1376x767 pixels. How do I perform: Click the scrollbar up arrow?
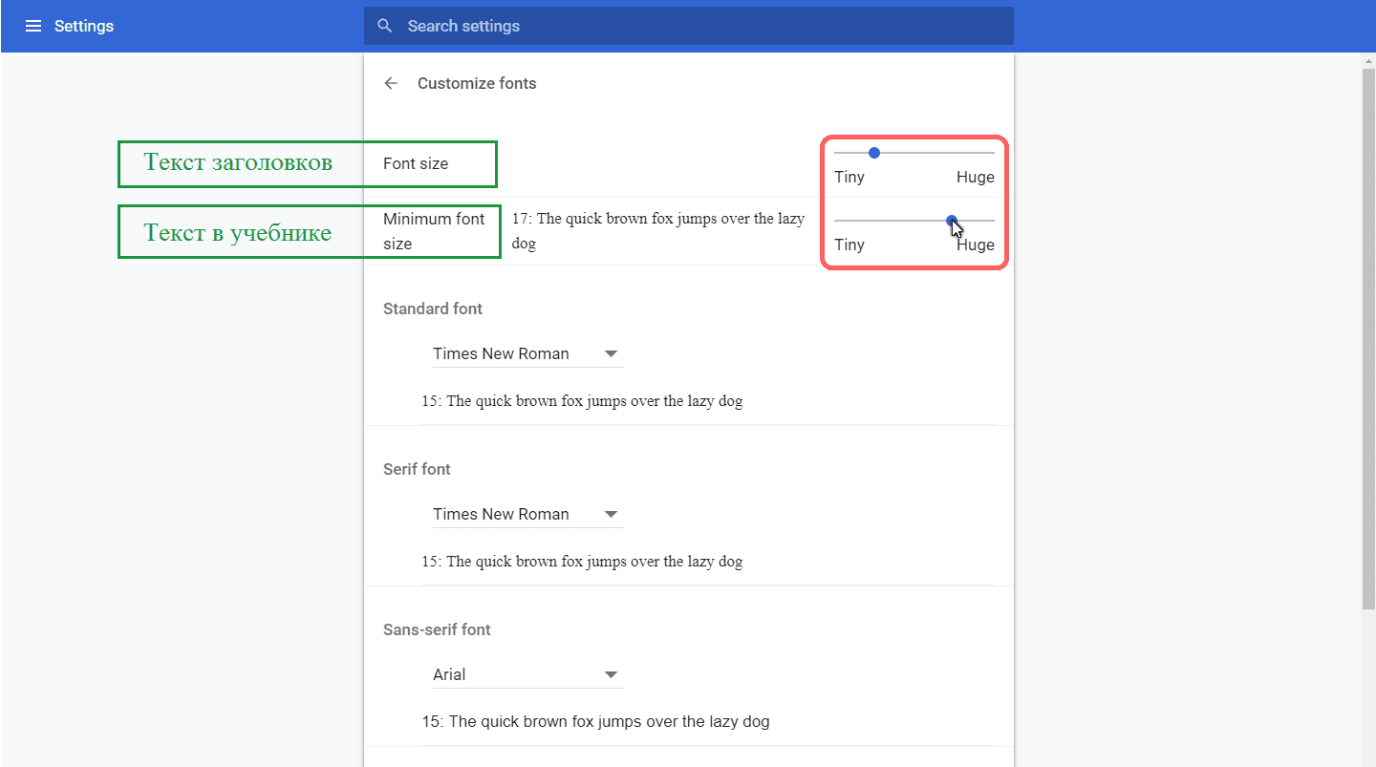pos(1368,61)
